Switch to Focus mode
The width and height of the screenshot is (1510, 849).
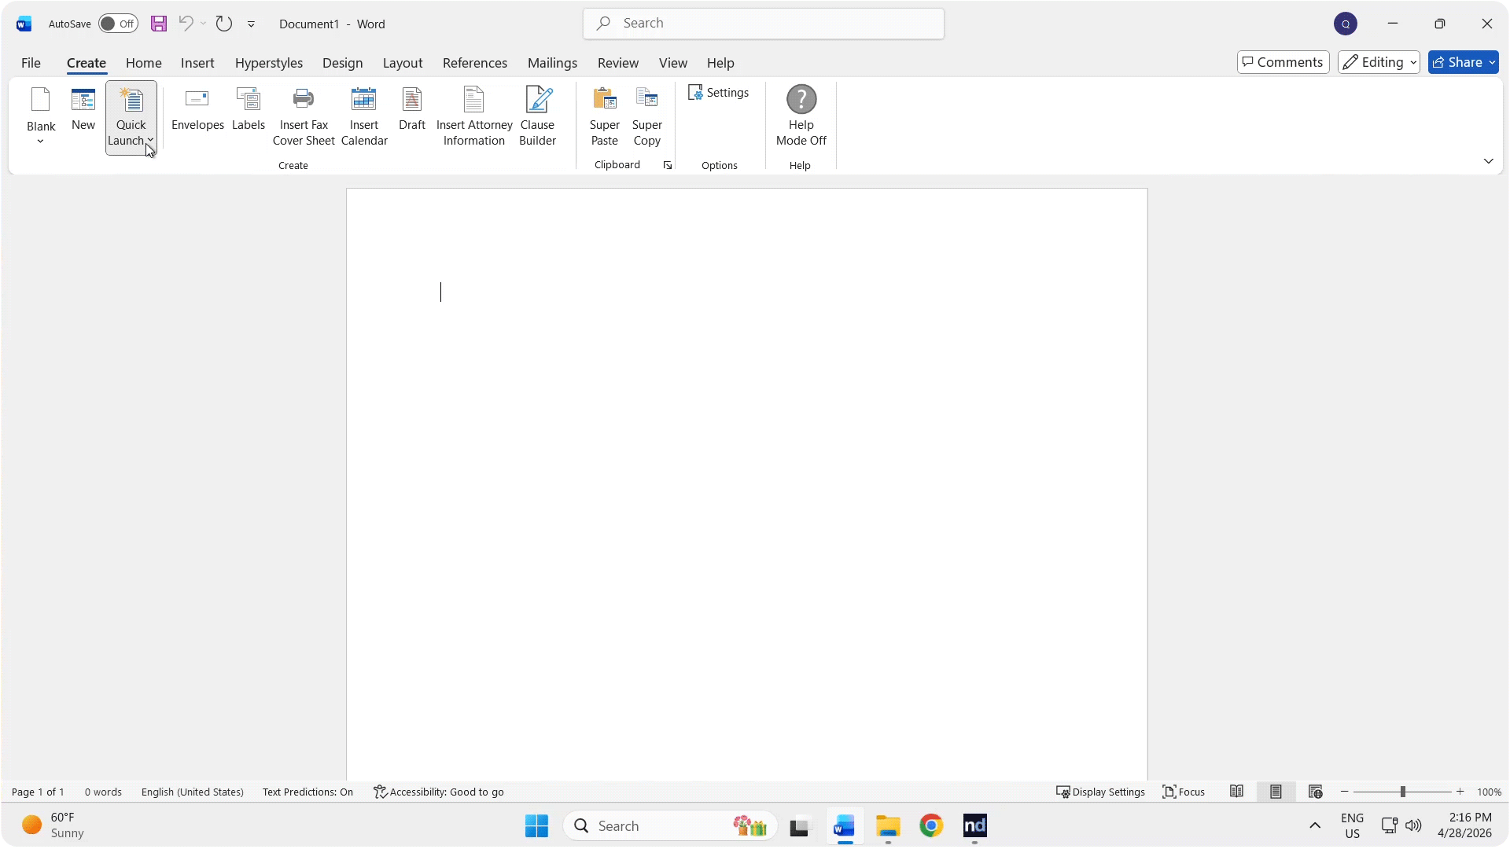(1184, 792)
